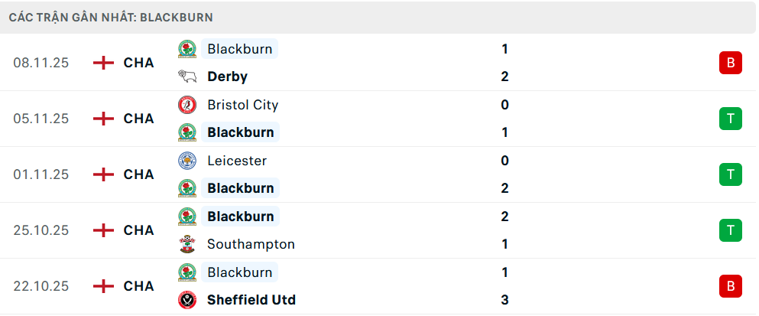The height and width of the screenshot is (316, 759).
Task: Open the Sheffield Utd team link
Action: (251, 300)
